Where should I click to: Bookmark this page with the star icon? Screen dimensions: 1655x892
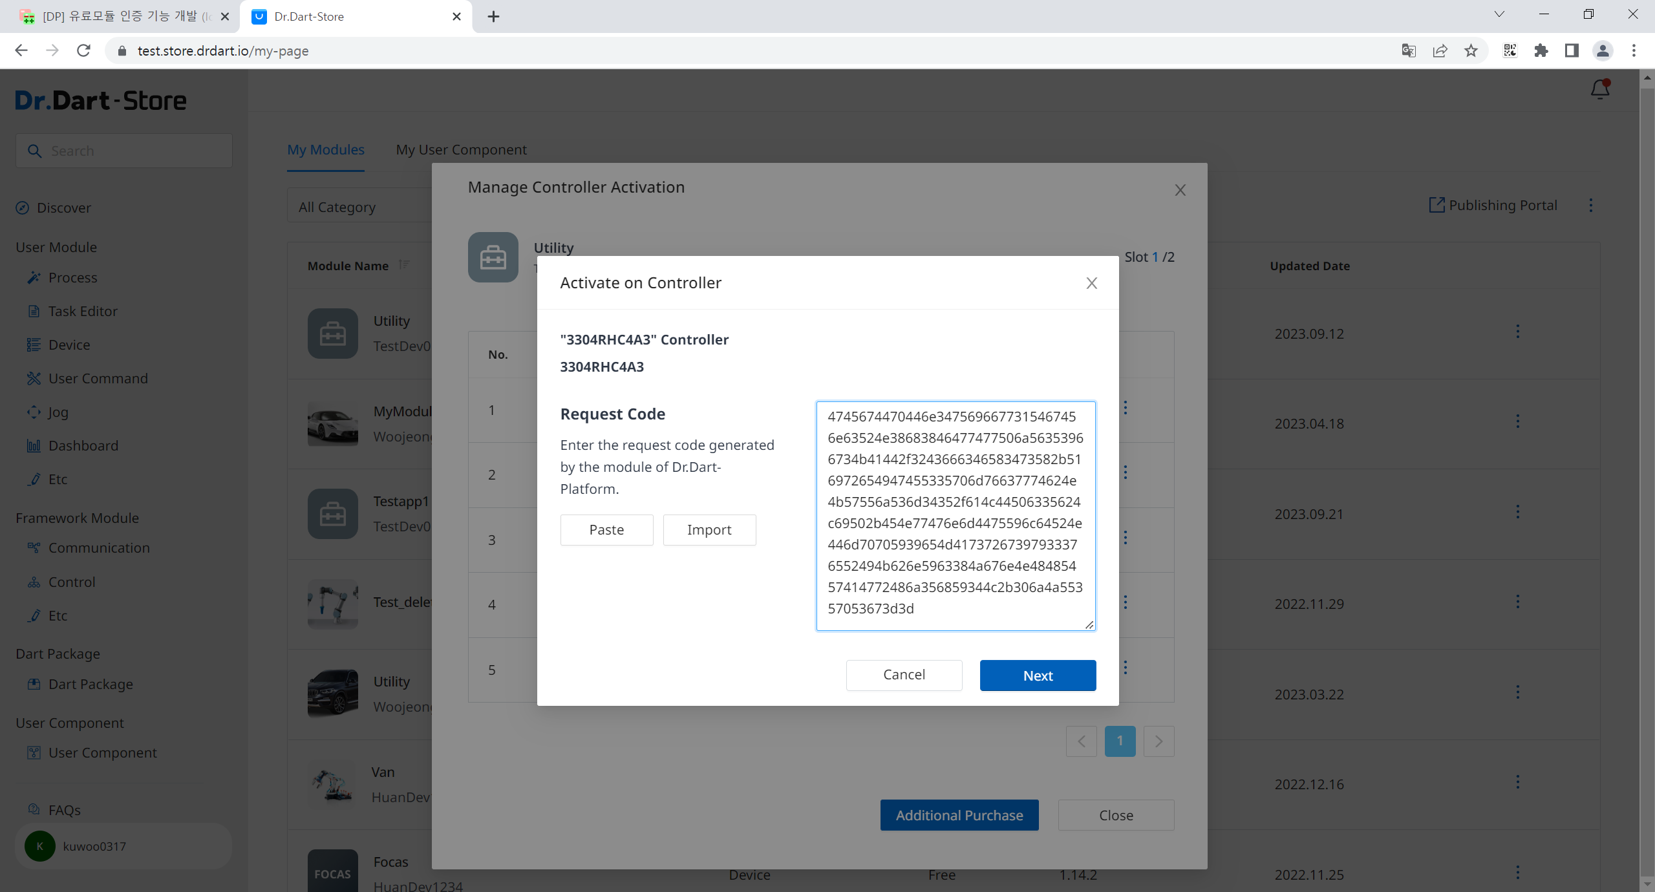pyautogui.click(x=1471, y=51)
